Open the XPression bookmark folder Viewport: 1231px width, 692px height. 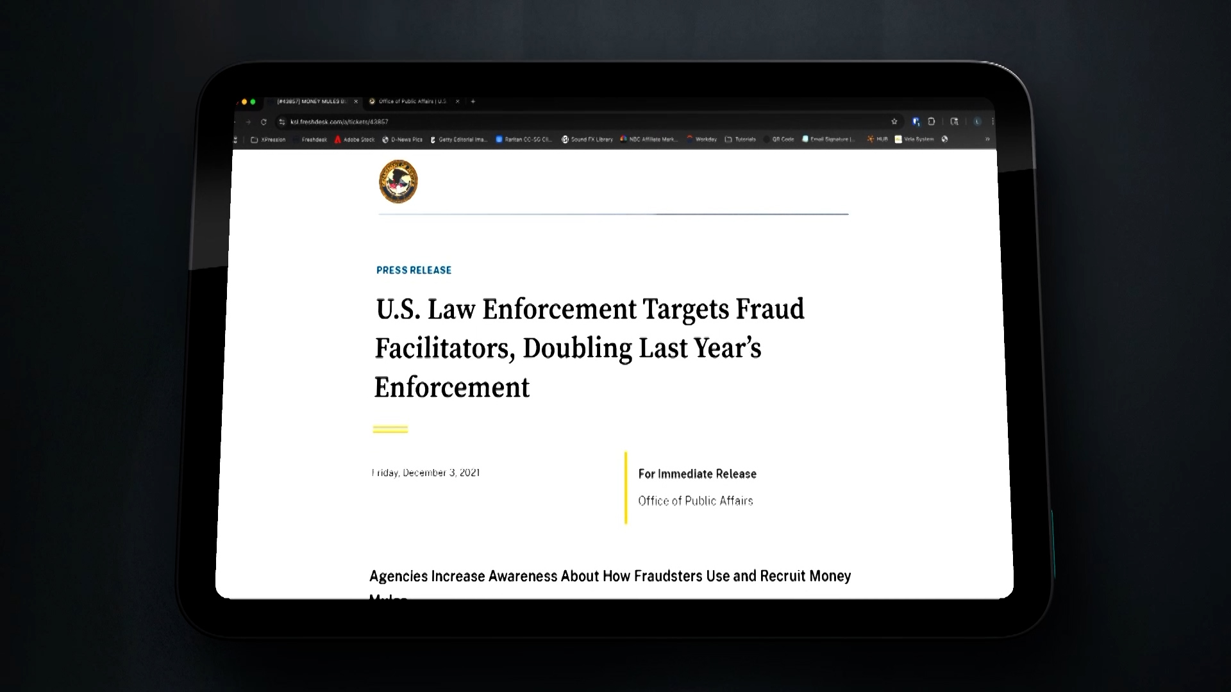268,139
